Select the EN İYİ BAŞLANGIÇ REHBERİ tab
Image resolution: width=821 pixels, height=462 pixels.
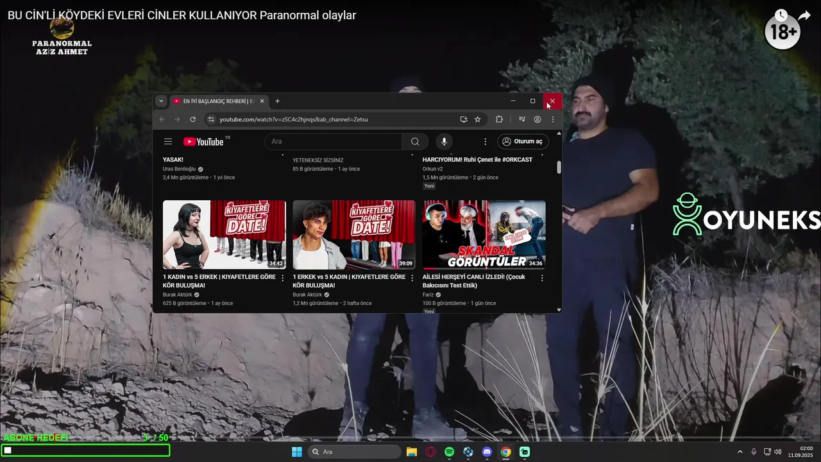tap(219, 101)
